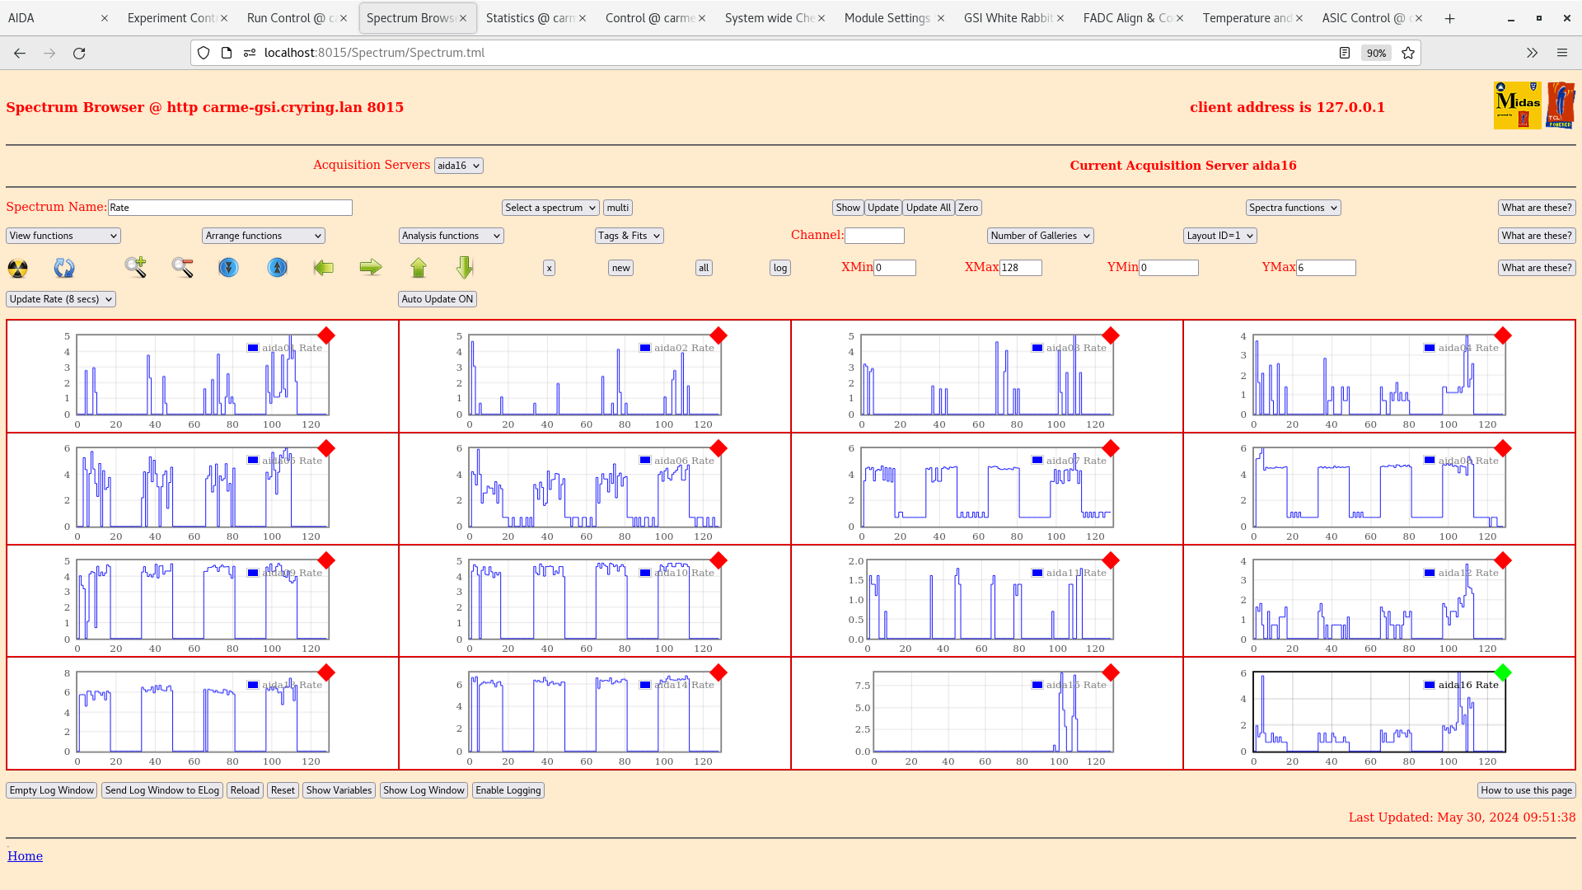The height and width of the screenshot is (890, 1582).
Task: Click the zoom in magnifier icon
Action: 135,267
